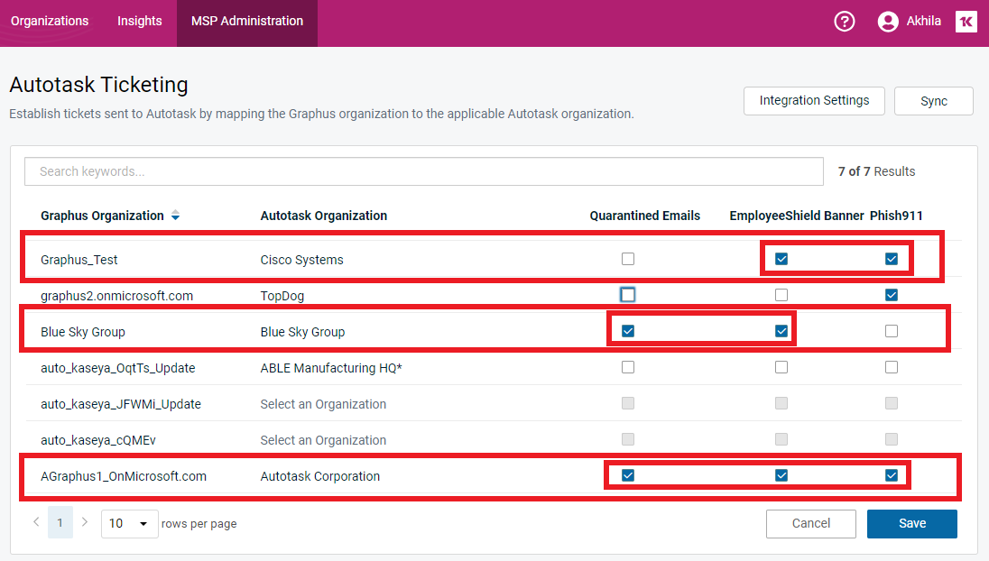This screenshot has width=989, height=561.
Task: Select the auto_kaseya_cQMEv organization name
Action: coord(97,440)
